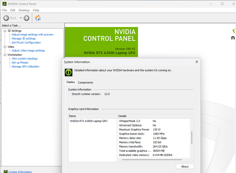236x173 pixels.
Task: Collapse the Workstation tree node
Action: [5, 55]
